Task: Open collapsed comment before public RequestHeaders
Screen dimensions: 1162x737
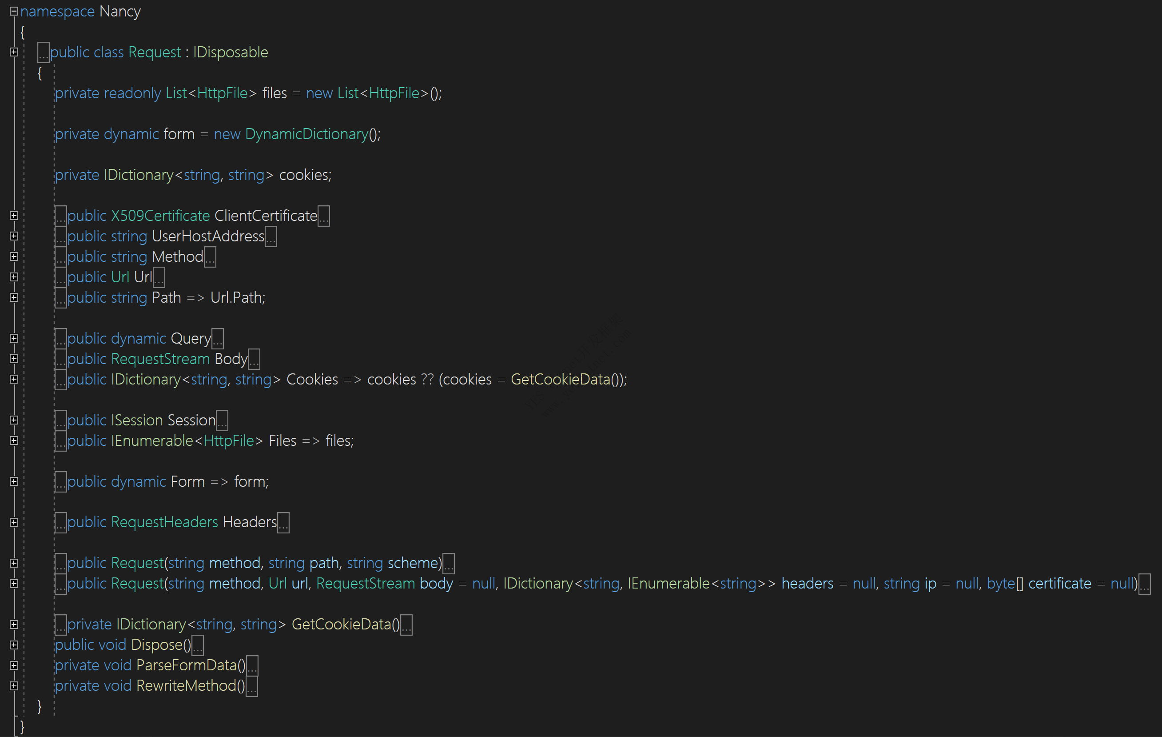Action: (60, 523)
